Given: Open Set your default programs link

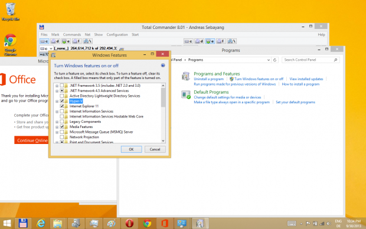Looking at the screenshot, I should tap(296, 102).
